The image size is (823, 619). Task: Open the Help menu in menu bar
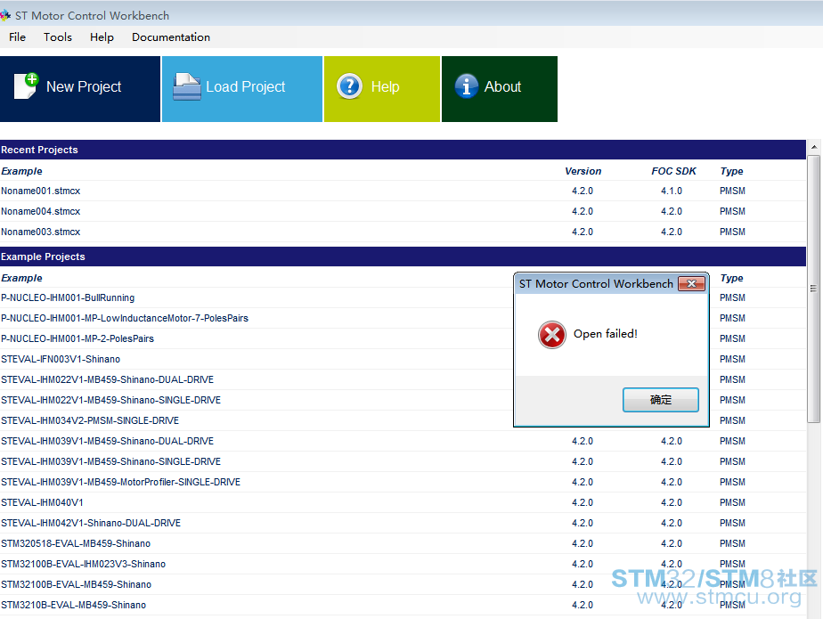[x=102, y=37]
